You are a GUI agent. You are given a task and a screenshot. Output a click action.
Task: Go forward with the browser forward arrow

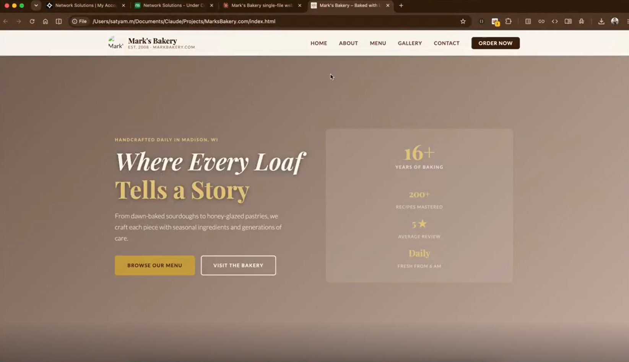[x=19, y=21]
